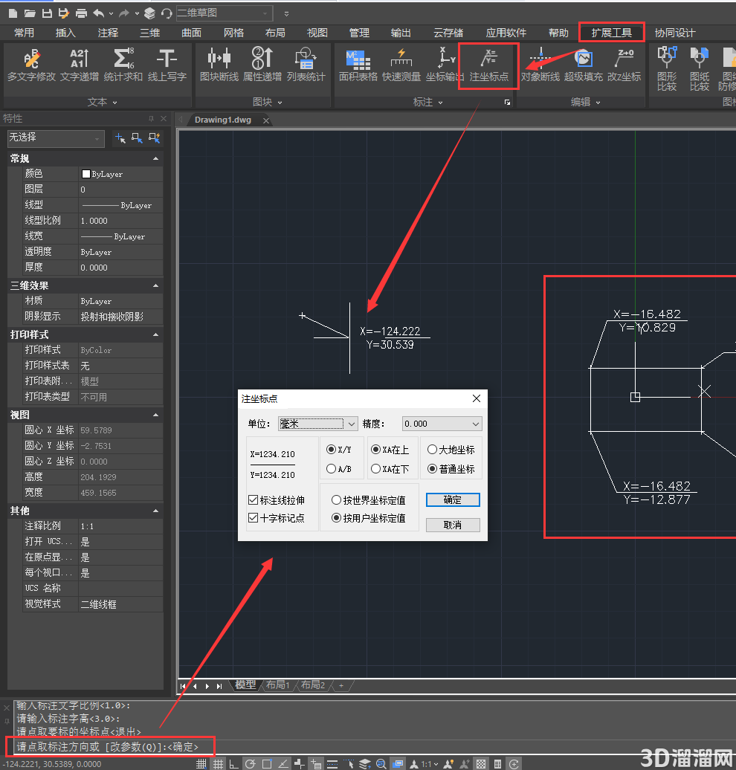Uncheck the 标注线拉伸 checkbox
Image resolution: width=736 pixels, height=770 pixels.
[x=253, y=500]
